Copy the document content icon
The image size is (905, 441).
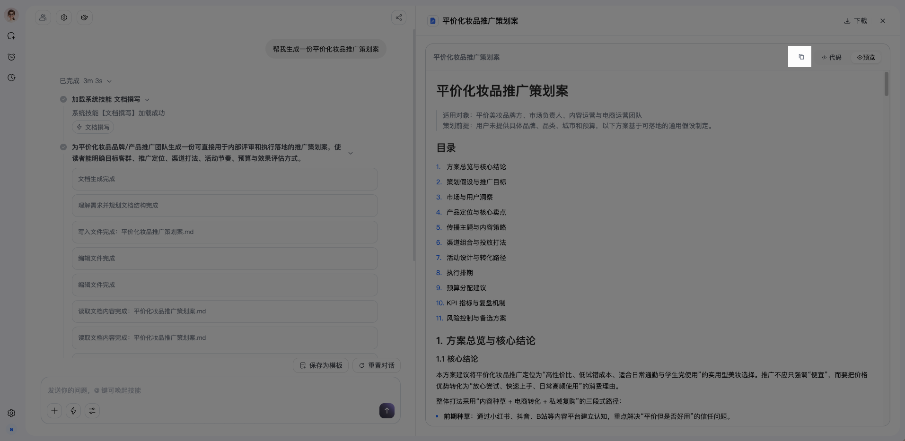pyautogui.click(x=801, y=57)
